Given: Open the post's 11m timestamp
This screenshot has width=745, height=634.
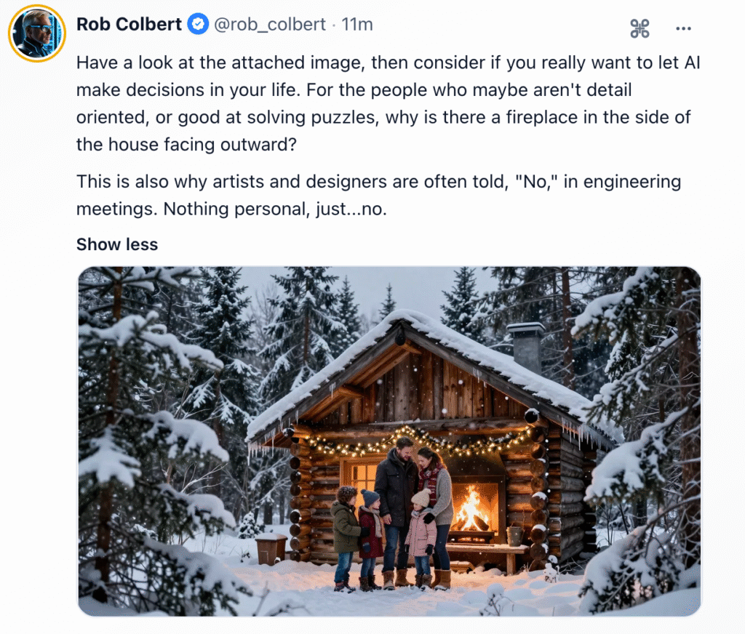Looking at the screenshot, I should pos(357,25).
